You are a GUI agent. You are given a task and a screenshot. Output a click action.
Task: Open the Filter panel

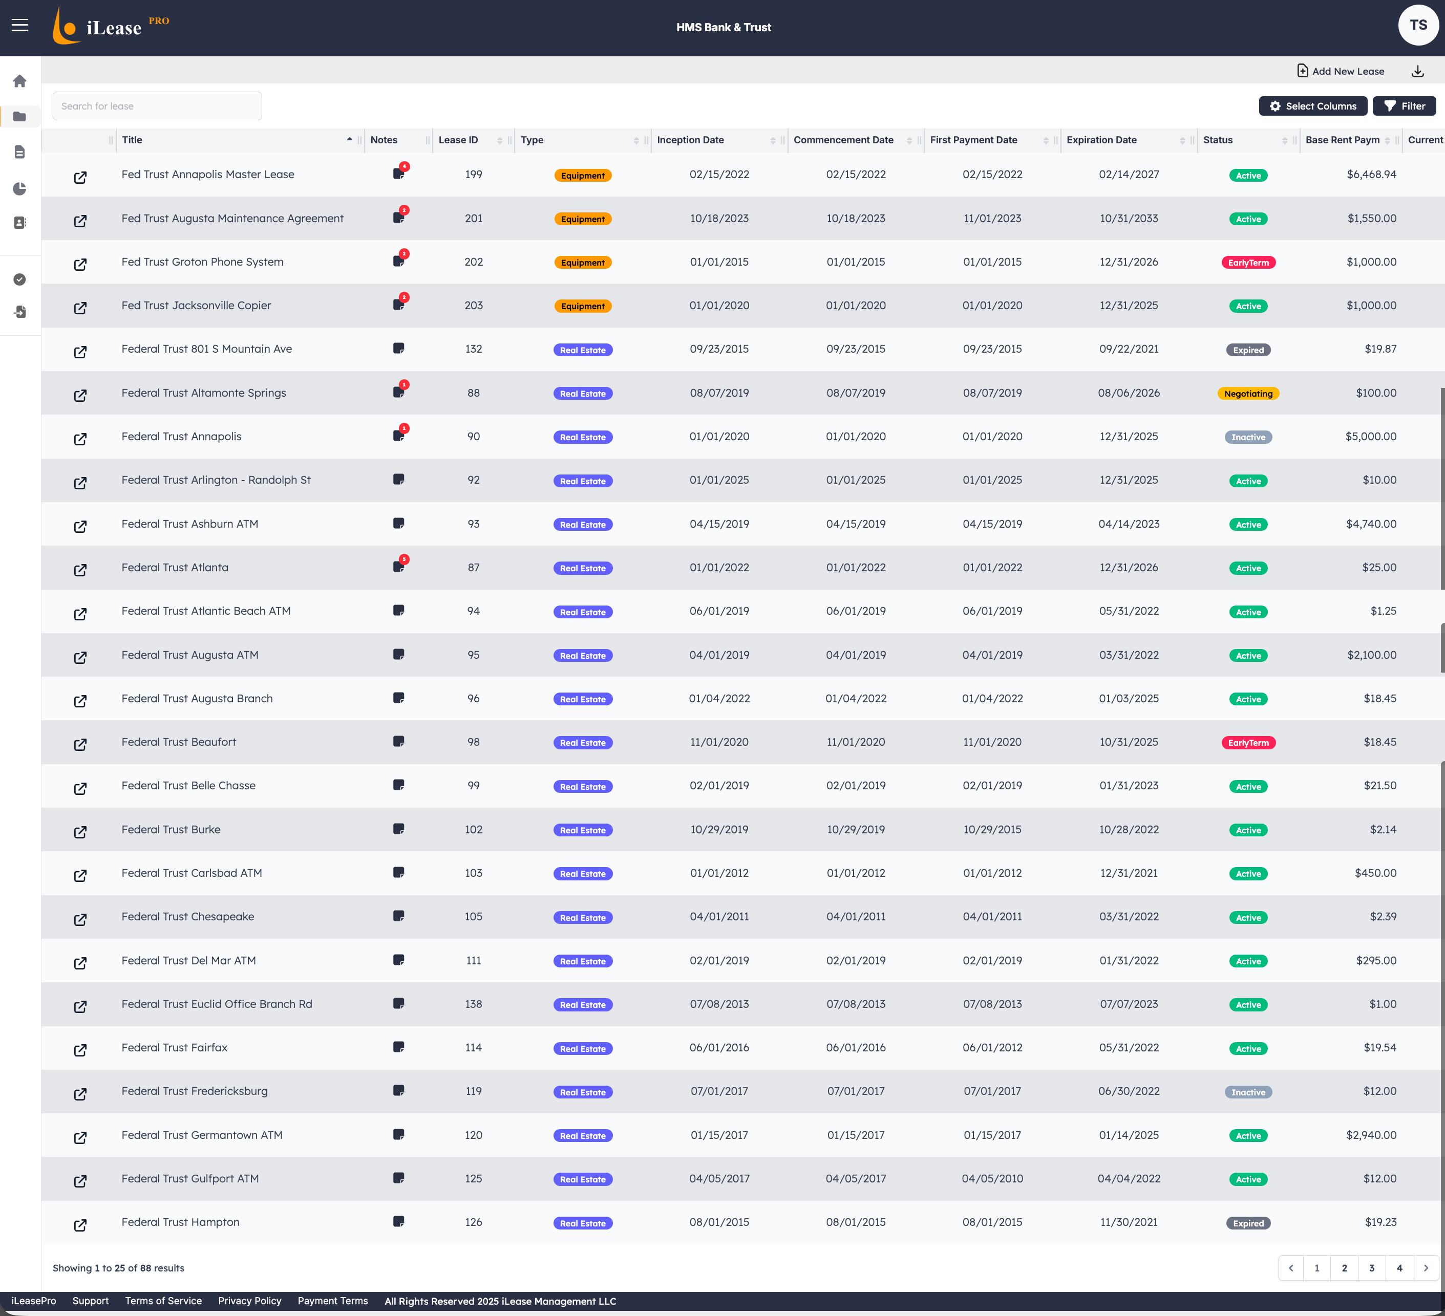(x=1404, y=105)
